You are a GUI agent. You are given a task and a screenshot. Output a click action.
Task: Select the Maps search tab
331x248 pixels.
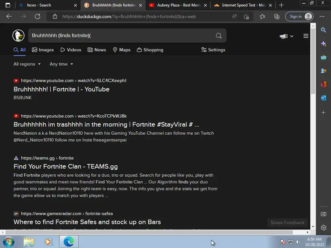click(122, 50)
